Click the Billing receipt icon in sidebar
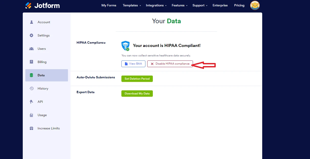Image resolution: width=310 pixels, height=159 pixels. (31, 62)
